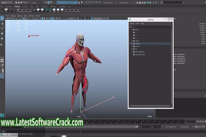Screen dimensions: 206x137
Task: Click the TV shelf script icon
Action: pyautogui.click(x=34, y=10)
